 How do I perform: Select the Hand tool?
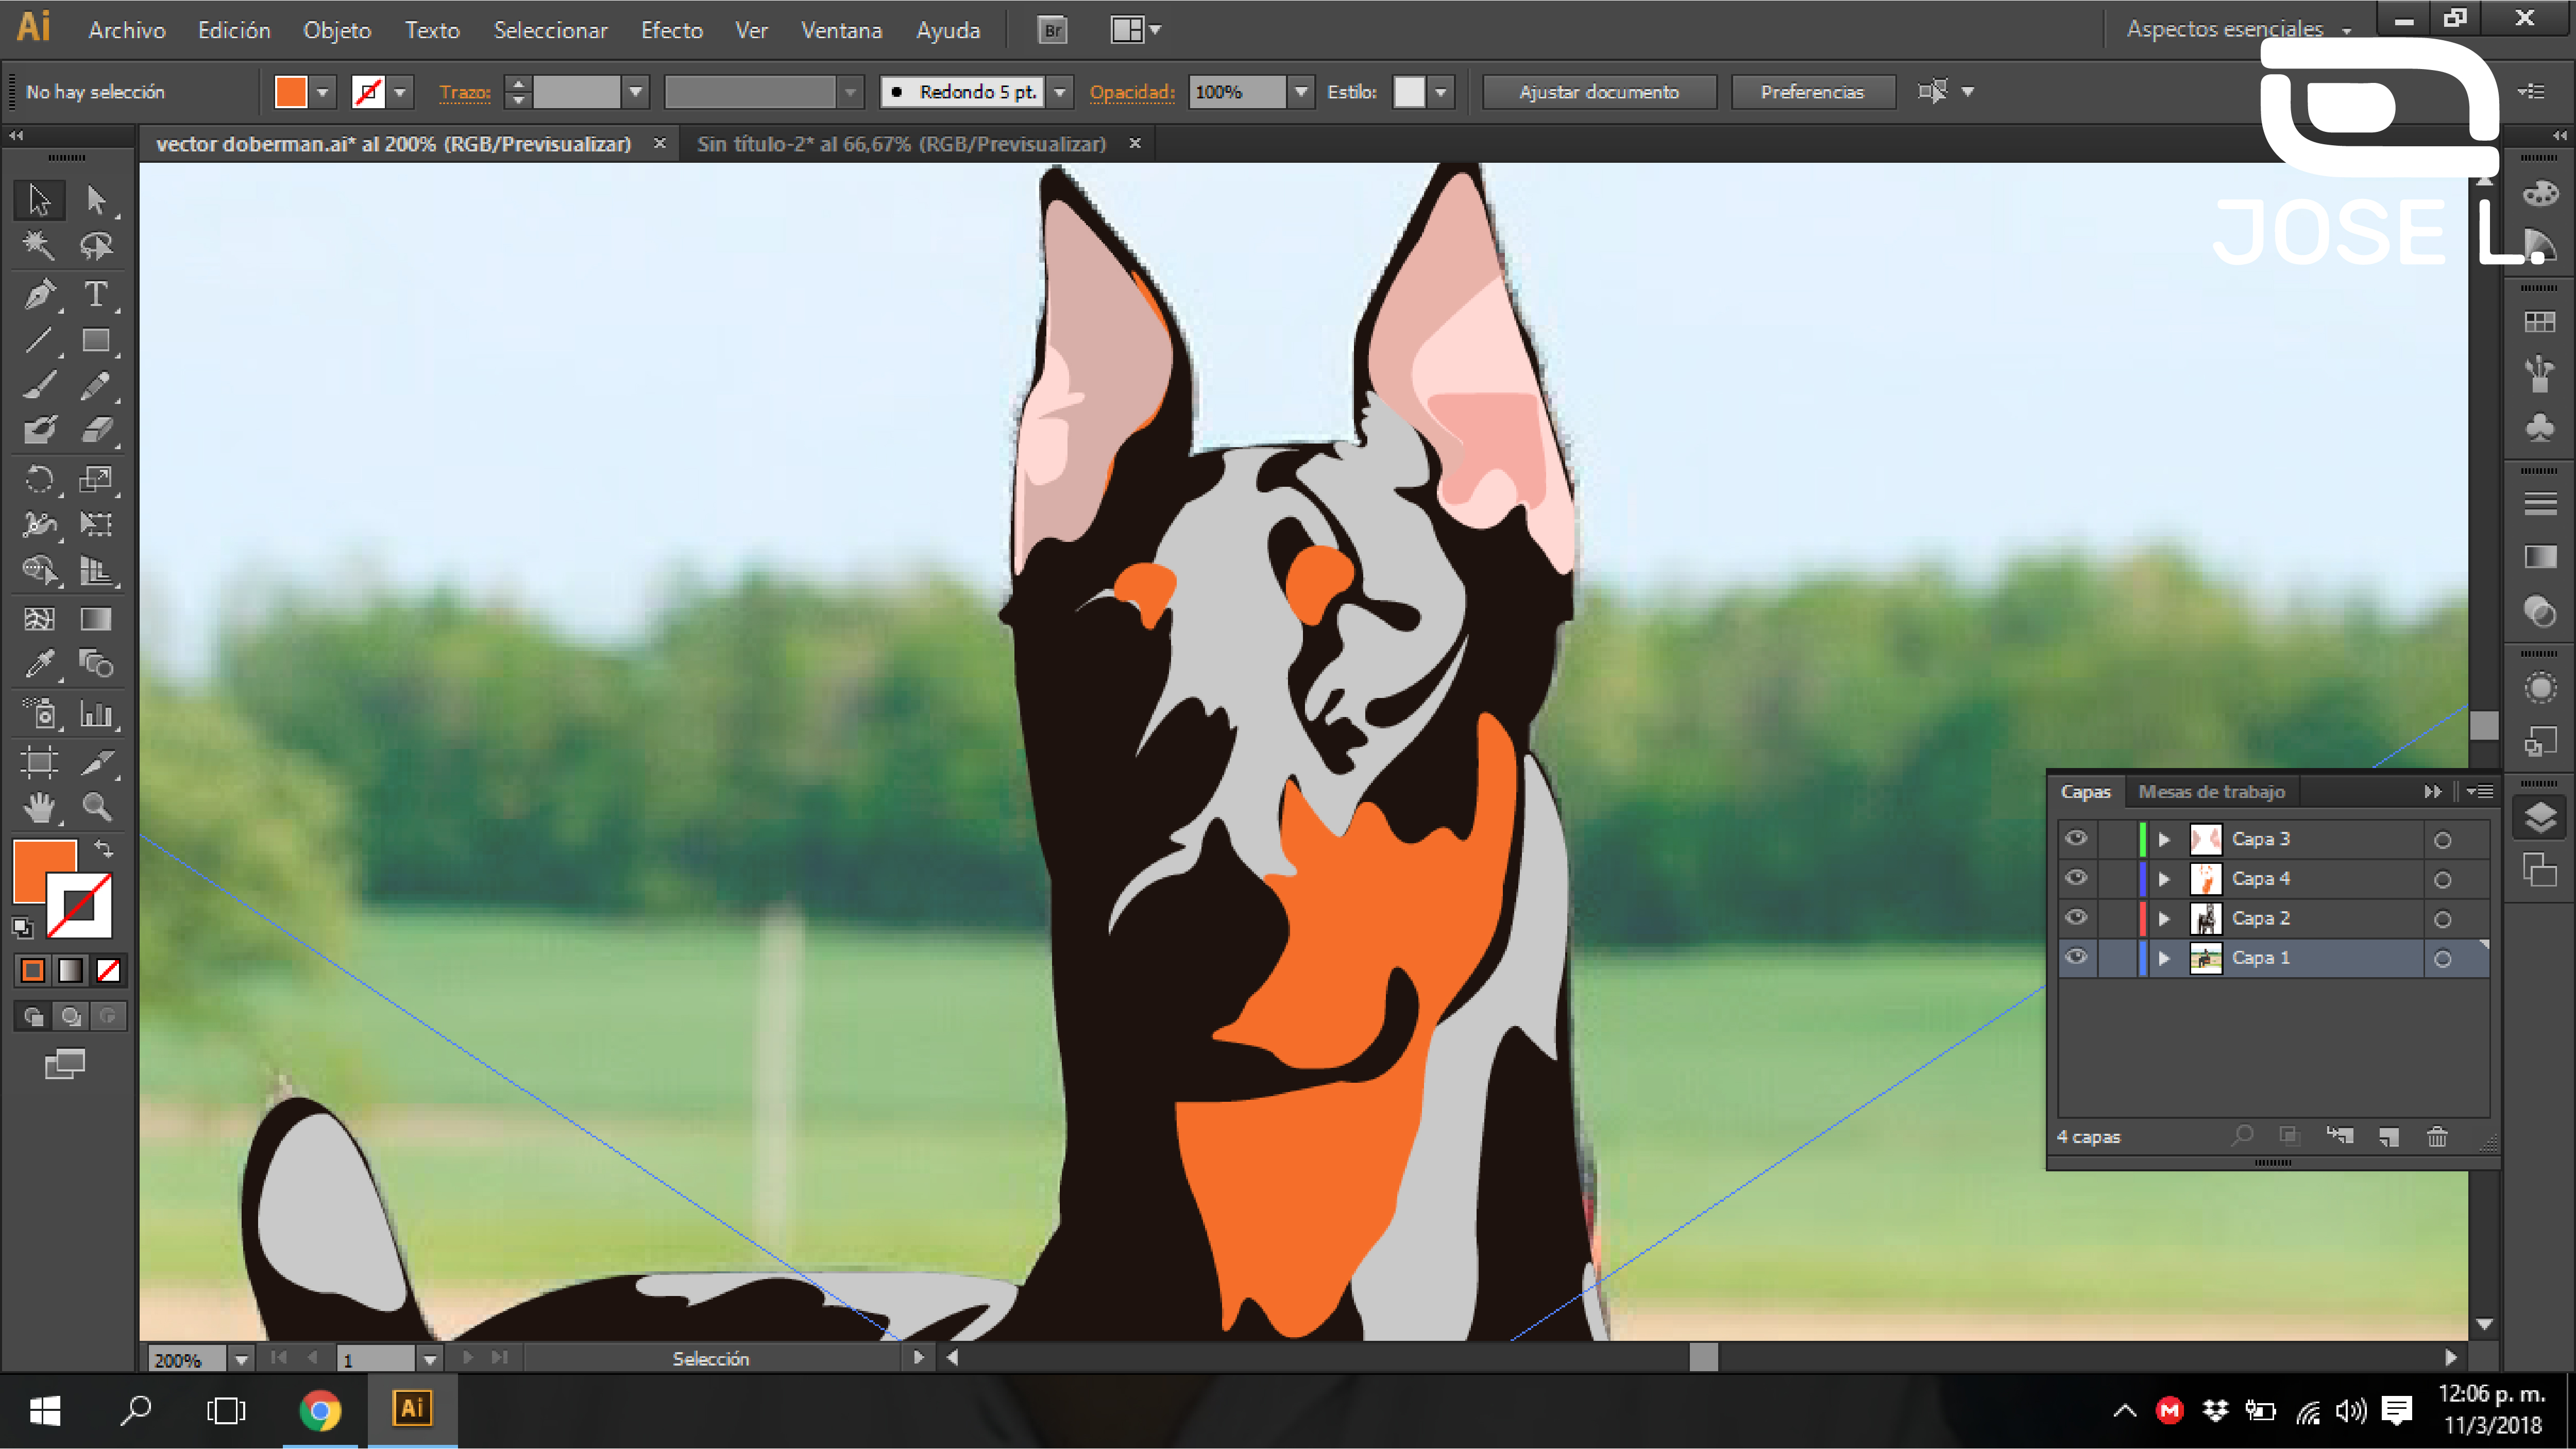(39, 807)
